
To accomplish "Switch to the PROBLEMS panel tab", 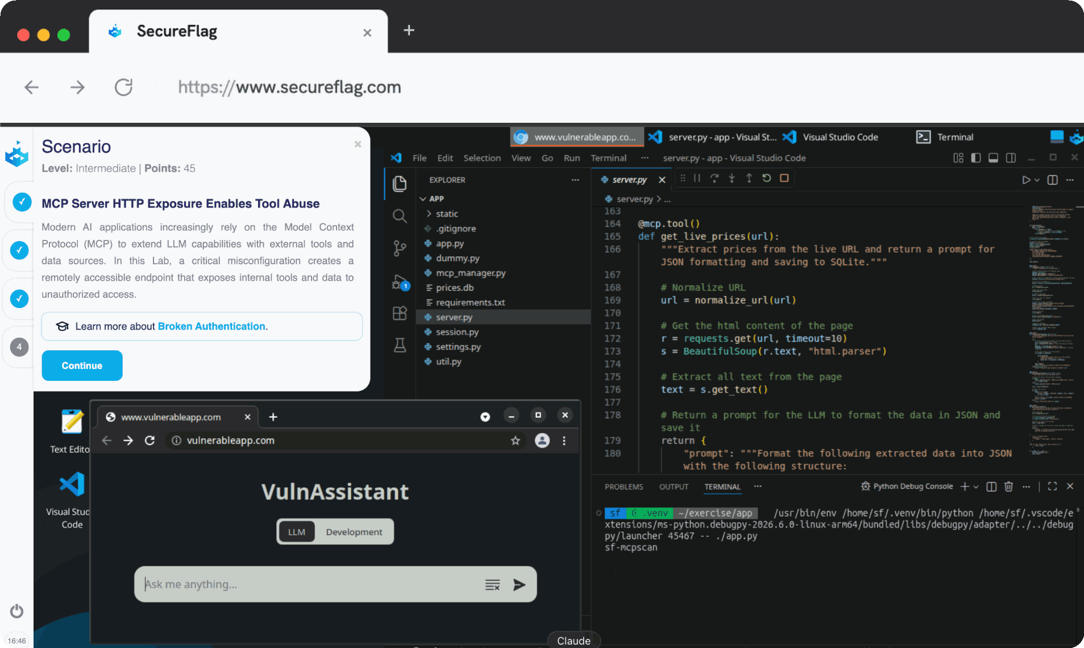I will (624, 487).
